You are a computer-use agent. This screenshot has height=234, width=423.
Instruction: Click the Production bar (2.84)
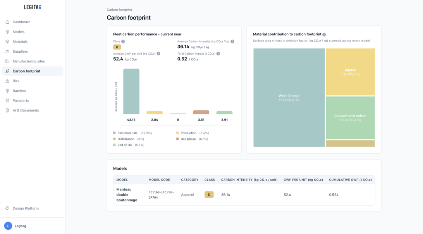click(155, 113)
